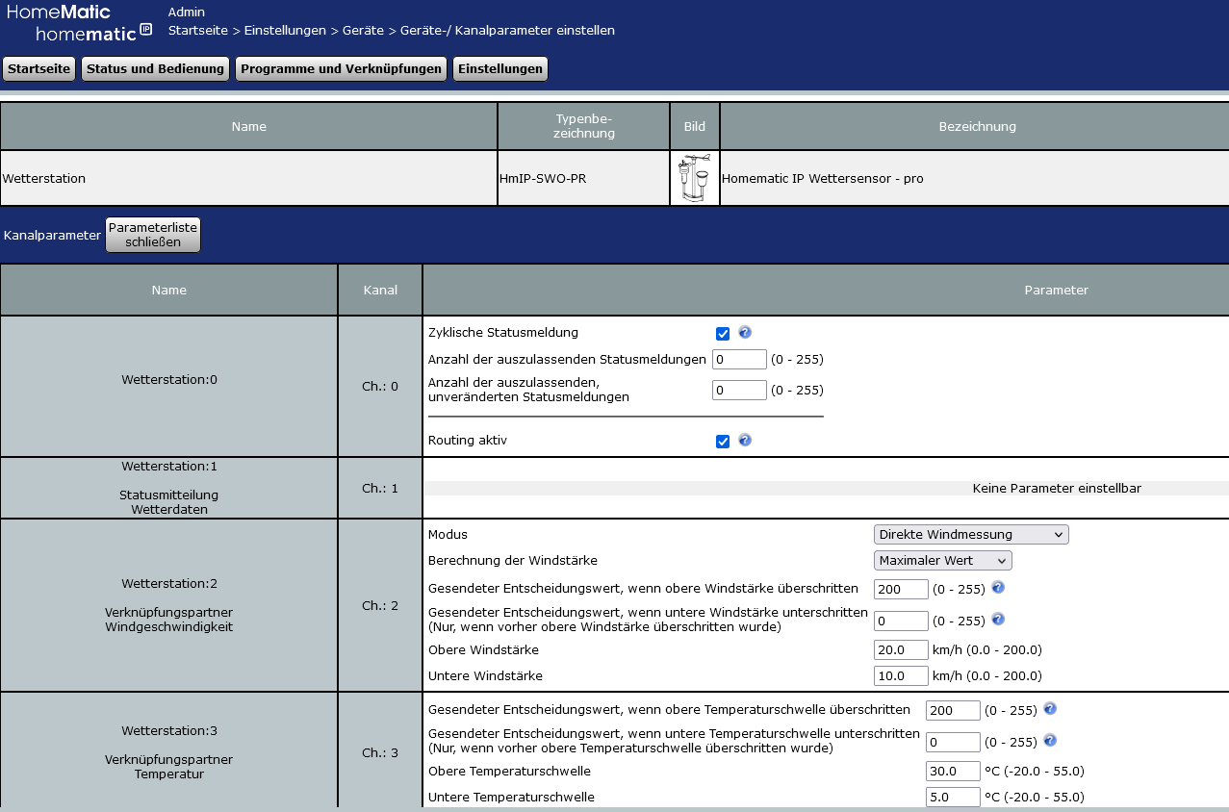Open help for lower wind strength decision value
1229x812 pixels.
(998, 620)
